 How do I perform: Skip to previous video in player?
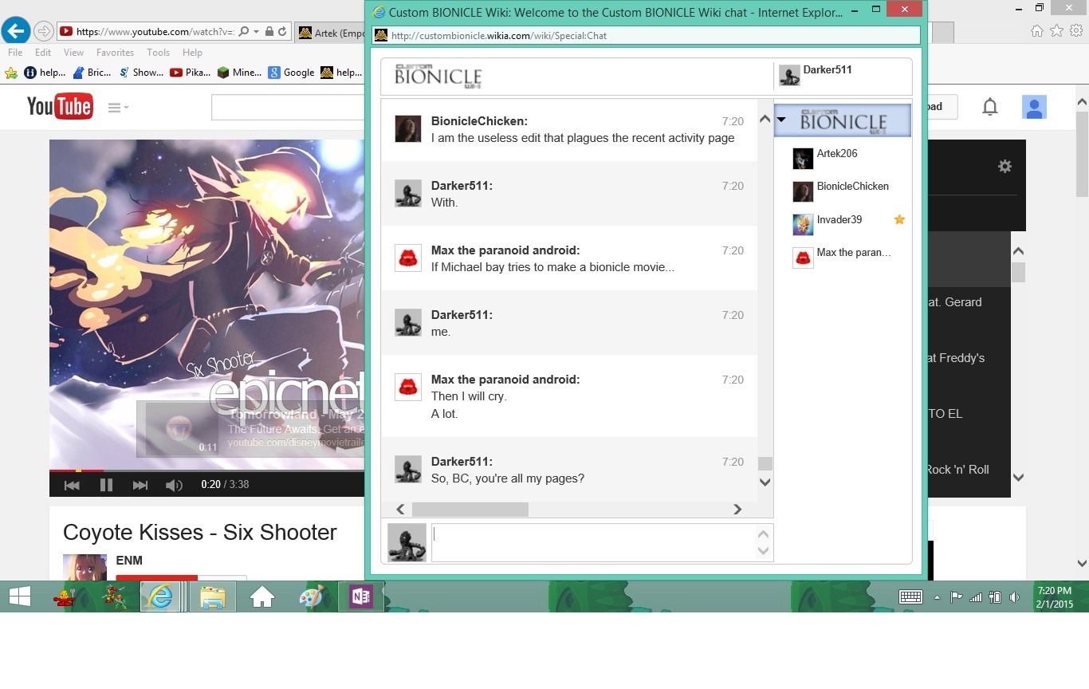[x=72, y=485]
